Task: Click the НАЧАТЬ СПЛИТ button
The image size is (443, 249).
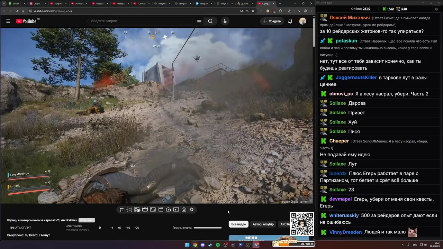Action: [x=20, y=228]
